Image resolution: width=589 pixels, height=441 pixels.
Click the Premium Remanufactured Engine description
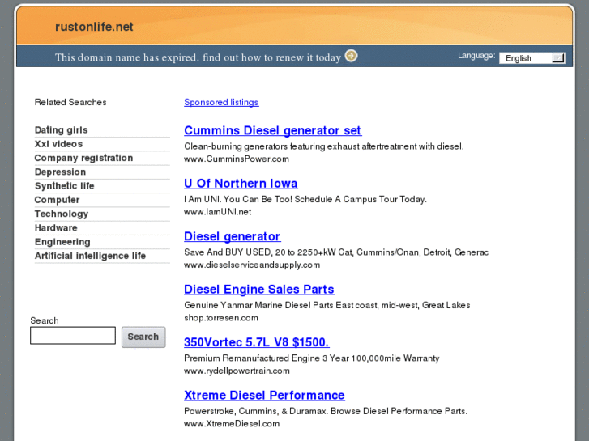point(312,358)
